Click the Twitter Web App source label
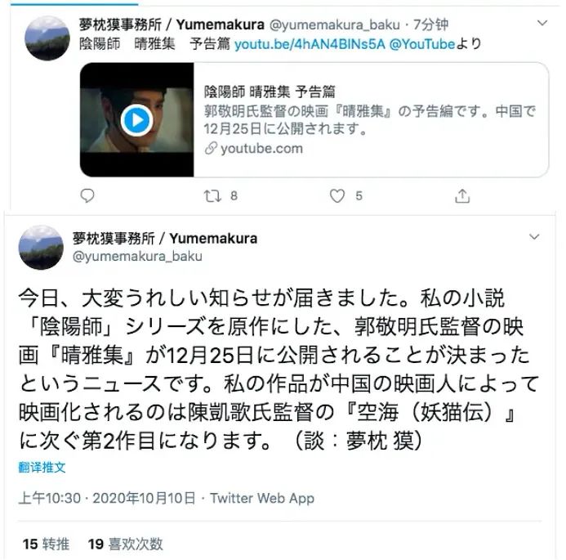The height and width of the screenshot is (560, 566). tap(262, 498)
